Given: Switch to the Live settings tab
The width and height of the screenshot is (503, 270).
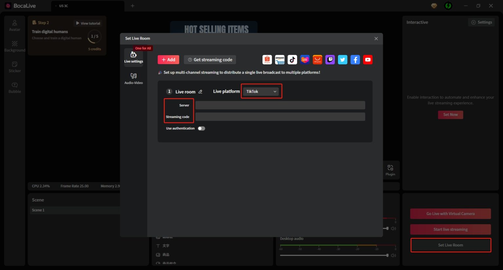Looking at the screenshot, I should point(134,57).
